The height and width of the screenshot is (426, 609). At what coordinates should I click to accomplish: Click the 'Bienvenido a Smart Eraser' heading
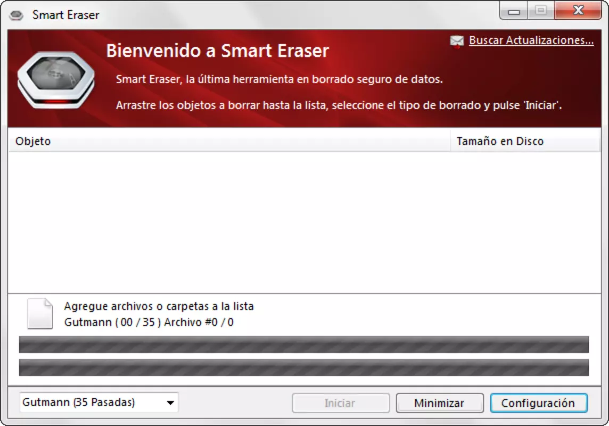(218, 51)
